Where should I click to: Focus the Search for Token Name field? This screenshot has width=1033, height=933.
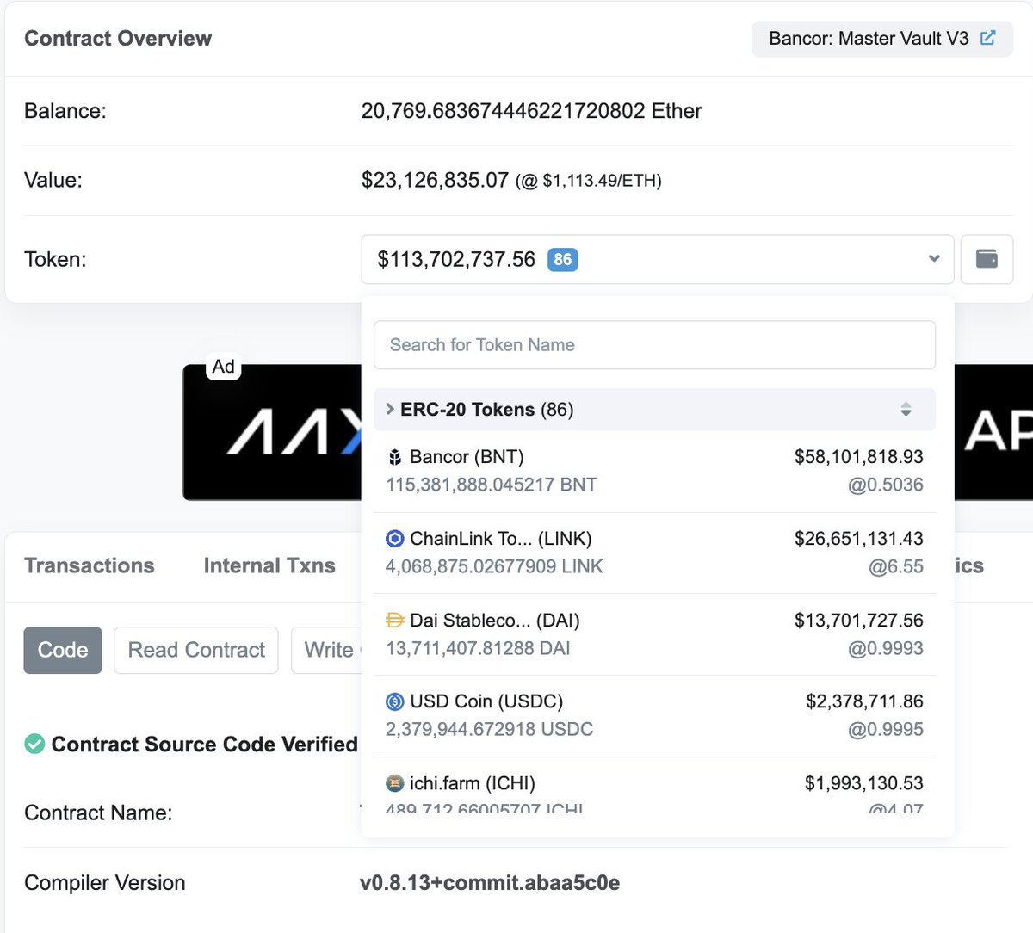[x=654, y=345]
